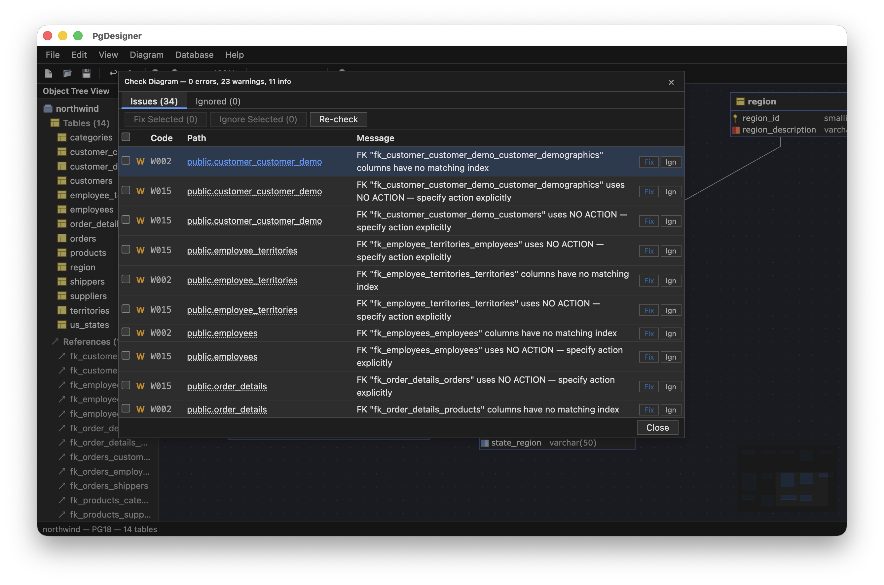
Task: Click the products table icon in the tree
Action: coord(61,253)
